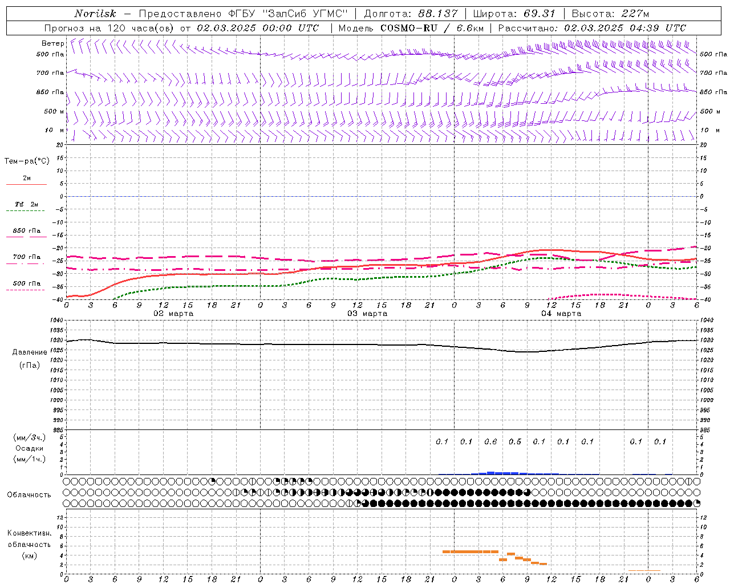Click the '(км)' unit under convective cloud label
This screenshot has width=730, height=584.
point(30,555)
